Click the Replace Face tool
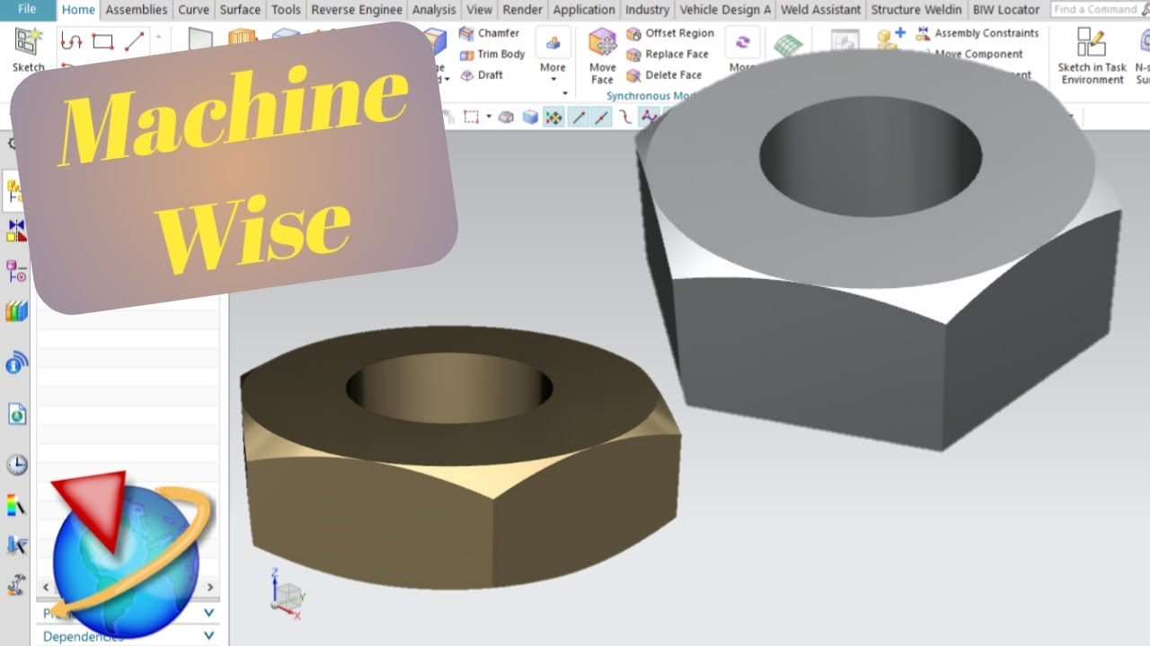 pyautogui.click(x=668, y=54)
